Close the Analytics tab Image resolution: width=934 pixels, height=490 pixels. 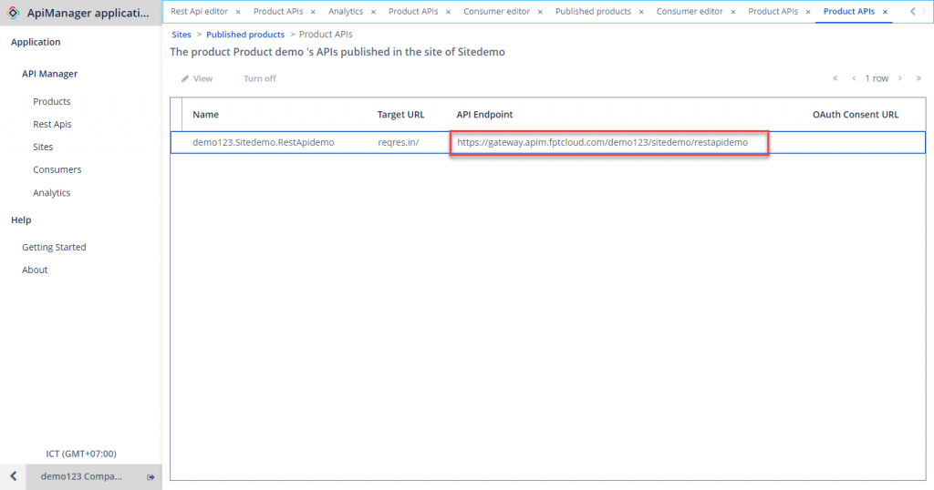point(373,12)
